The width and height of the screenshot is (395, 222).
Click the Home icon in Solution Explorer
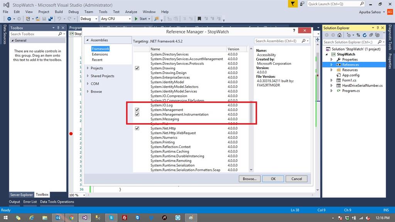tap(339, 35)
